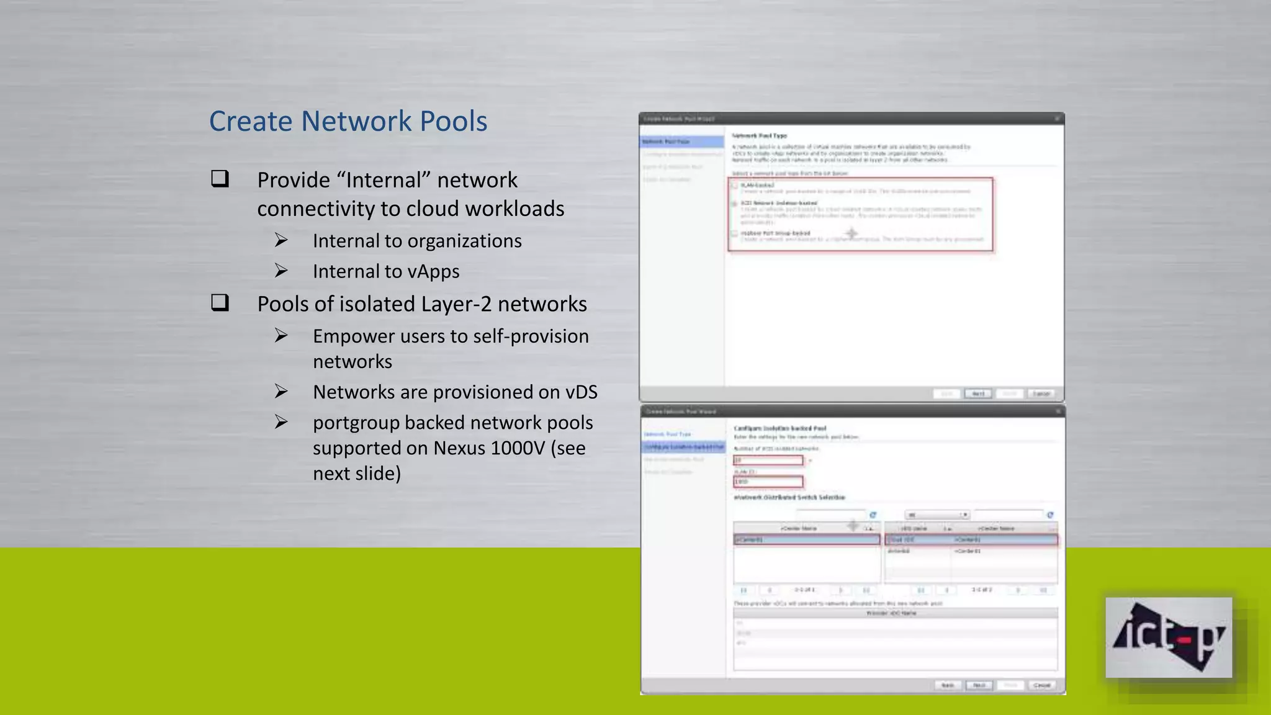Screen dimensions: 1271x715
Task: Click 'Configure Isolation-backed Pool' heading
Action: coord(780,428)
